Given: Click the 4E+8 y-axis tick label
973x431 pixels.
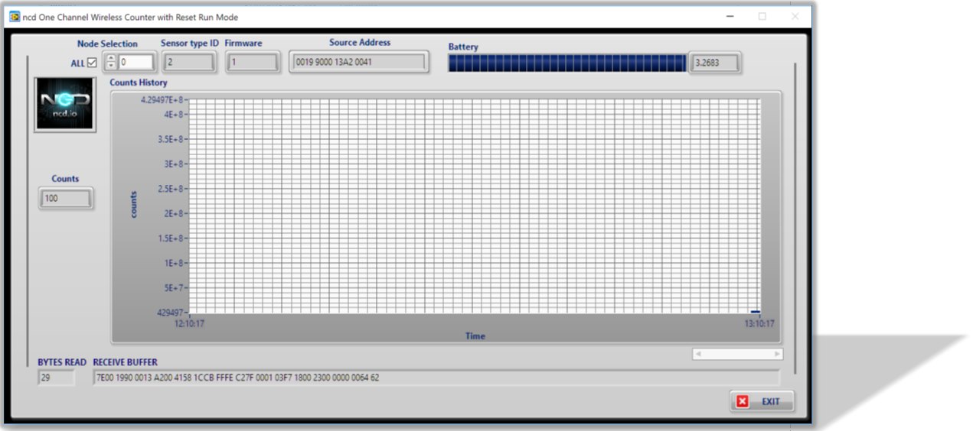Looking at the screenshot, I should tap(174, 115).
